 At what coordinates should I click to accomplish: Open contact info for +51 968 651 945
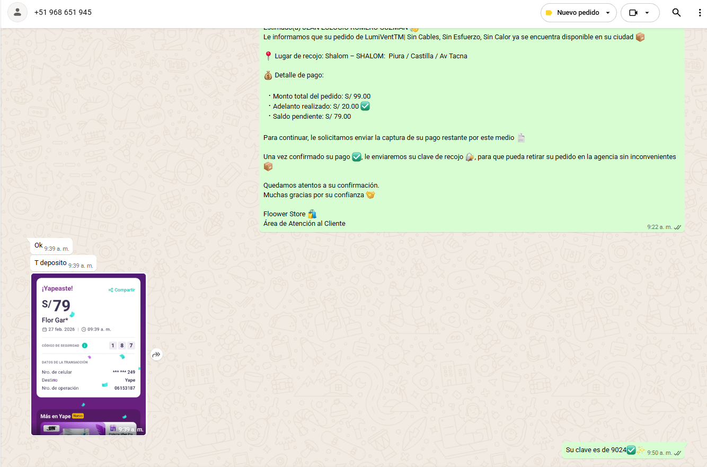point(63,12)
